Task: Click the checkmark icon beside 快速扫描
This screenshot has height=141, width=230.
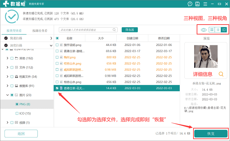Action: point(6,38)
